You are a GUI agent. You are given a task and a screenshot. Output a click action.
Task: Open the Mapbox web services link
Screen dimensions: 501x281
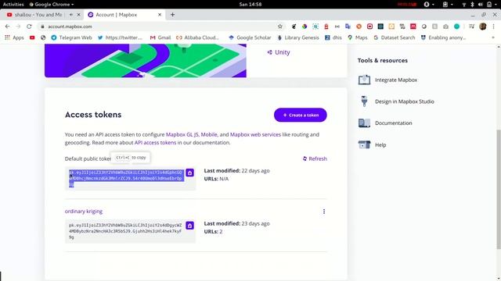[x=255, y=134]
